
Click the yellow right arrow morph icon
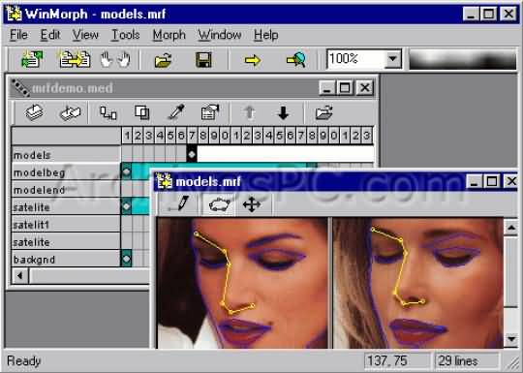252,60
